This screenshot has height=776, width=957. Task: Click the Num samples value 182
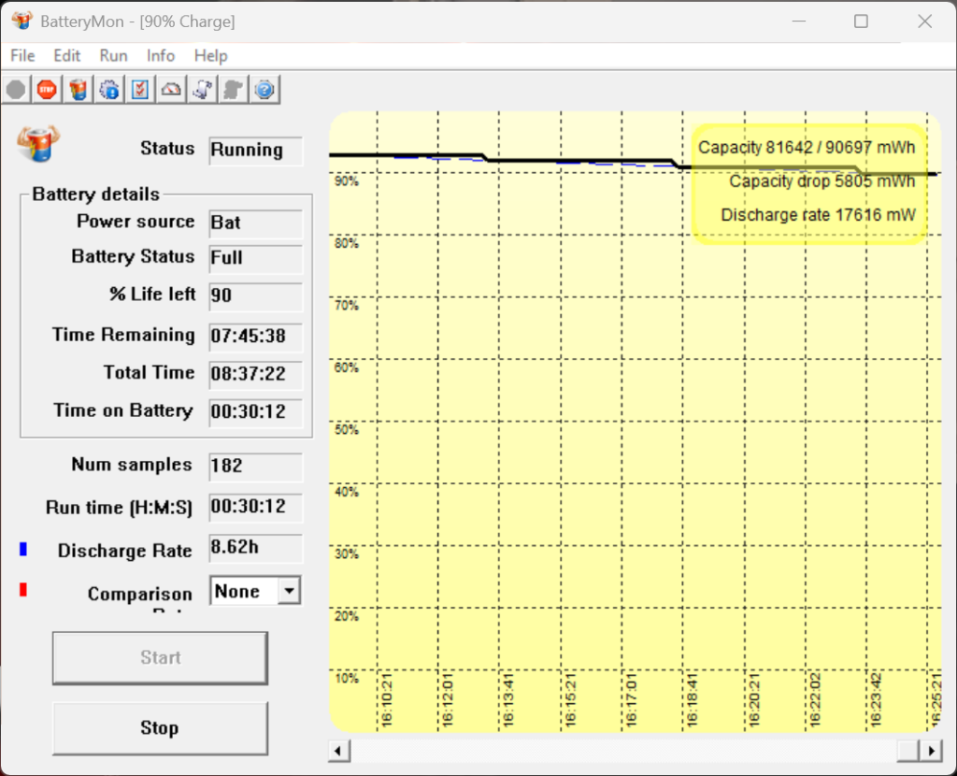point(256,467)
